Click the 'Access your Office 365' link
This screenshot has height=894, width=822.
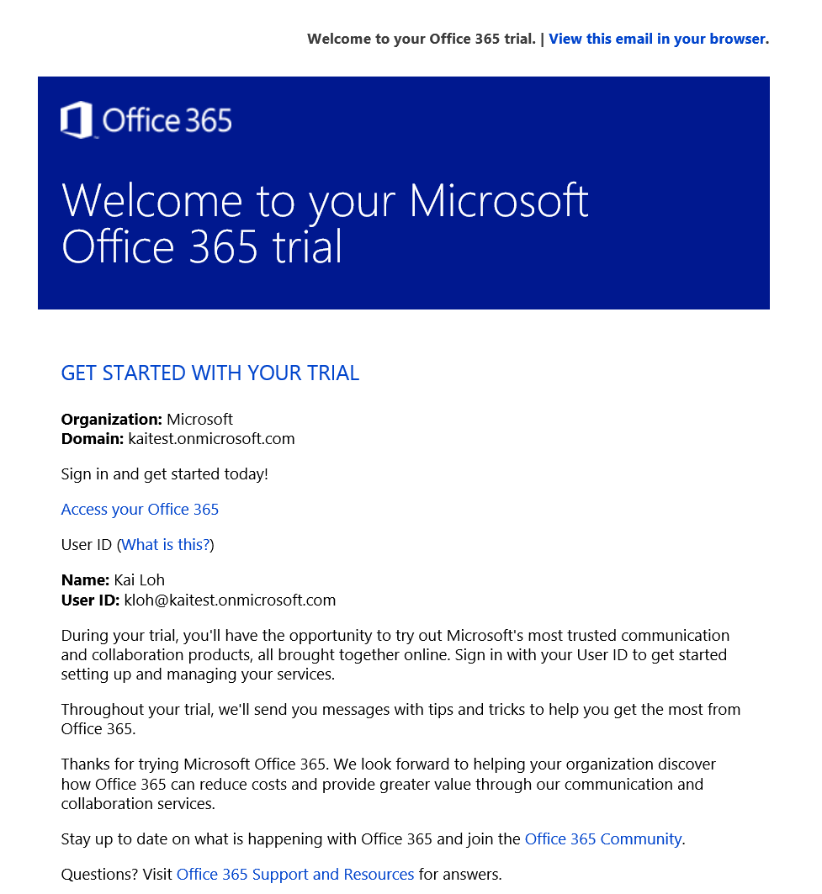[x=140, y=509]
